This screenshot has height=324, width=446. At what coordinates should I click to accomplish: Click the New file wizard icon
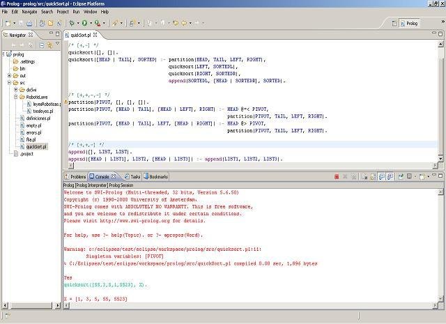tap(8, 23)
